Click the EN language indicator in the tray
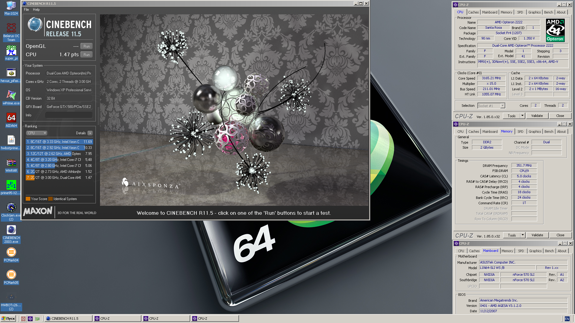575x323 pixels. (567, 319)
